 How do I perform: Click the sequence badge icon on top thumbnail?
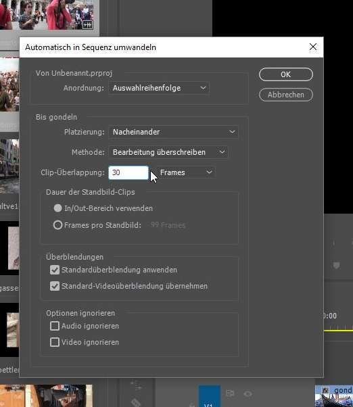87,25
